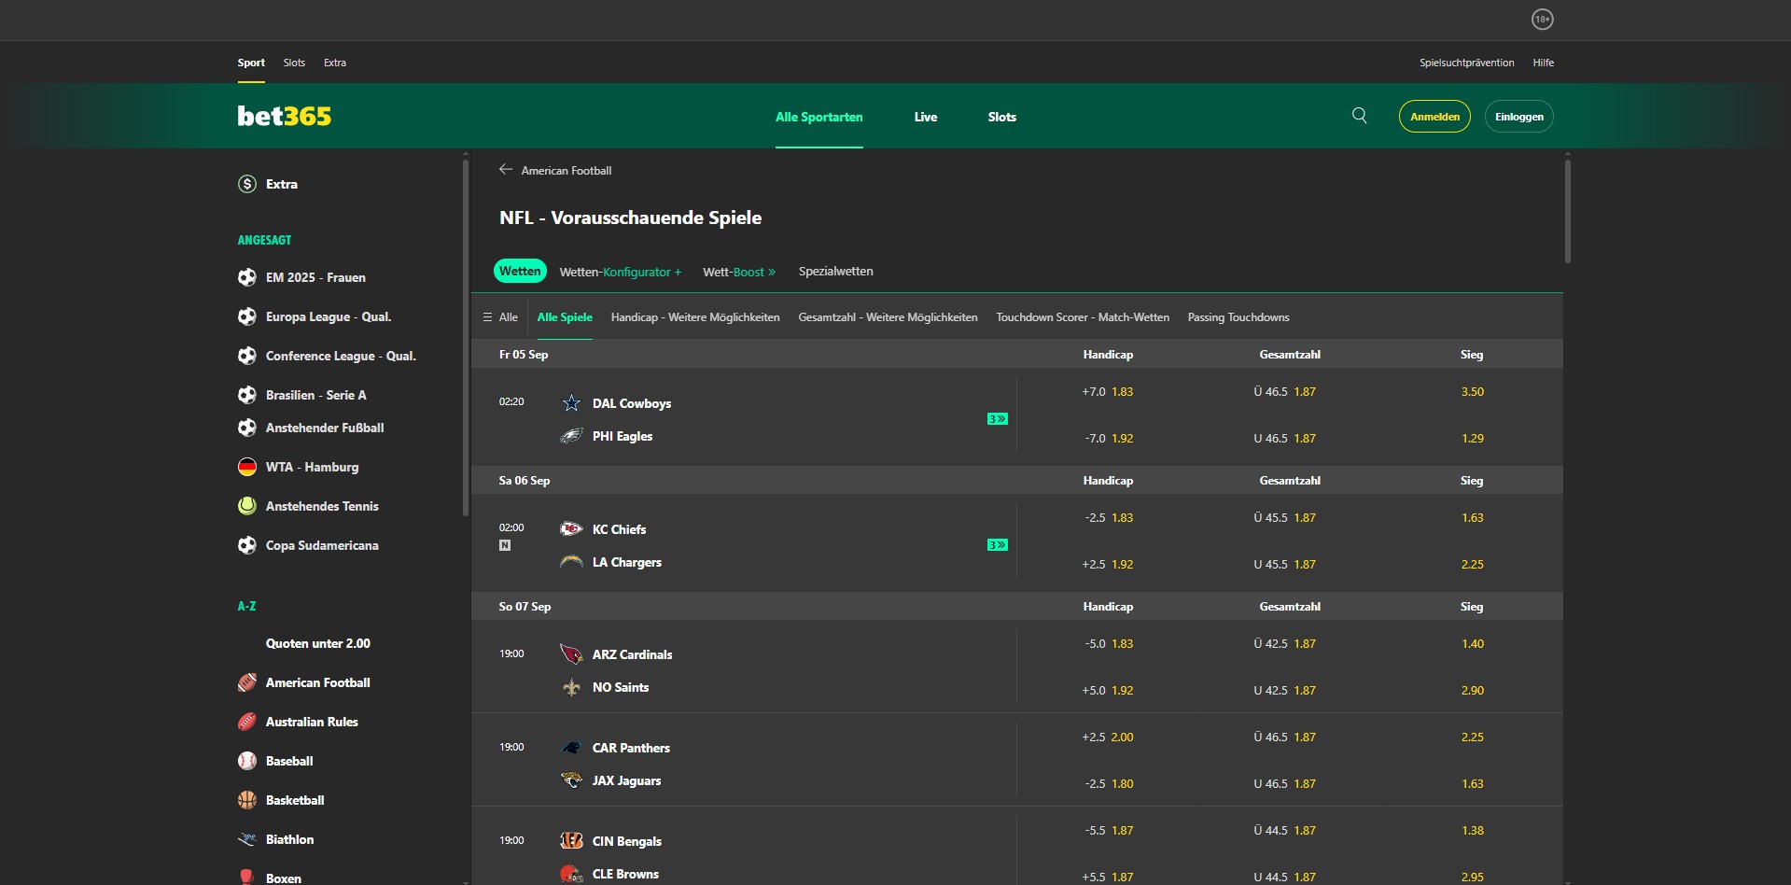Click soccer ball icon beside Conference League - Qual.
Image resolution: width=1791 pixels, height=885 pixels.
pos(246,356)
